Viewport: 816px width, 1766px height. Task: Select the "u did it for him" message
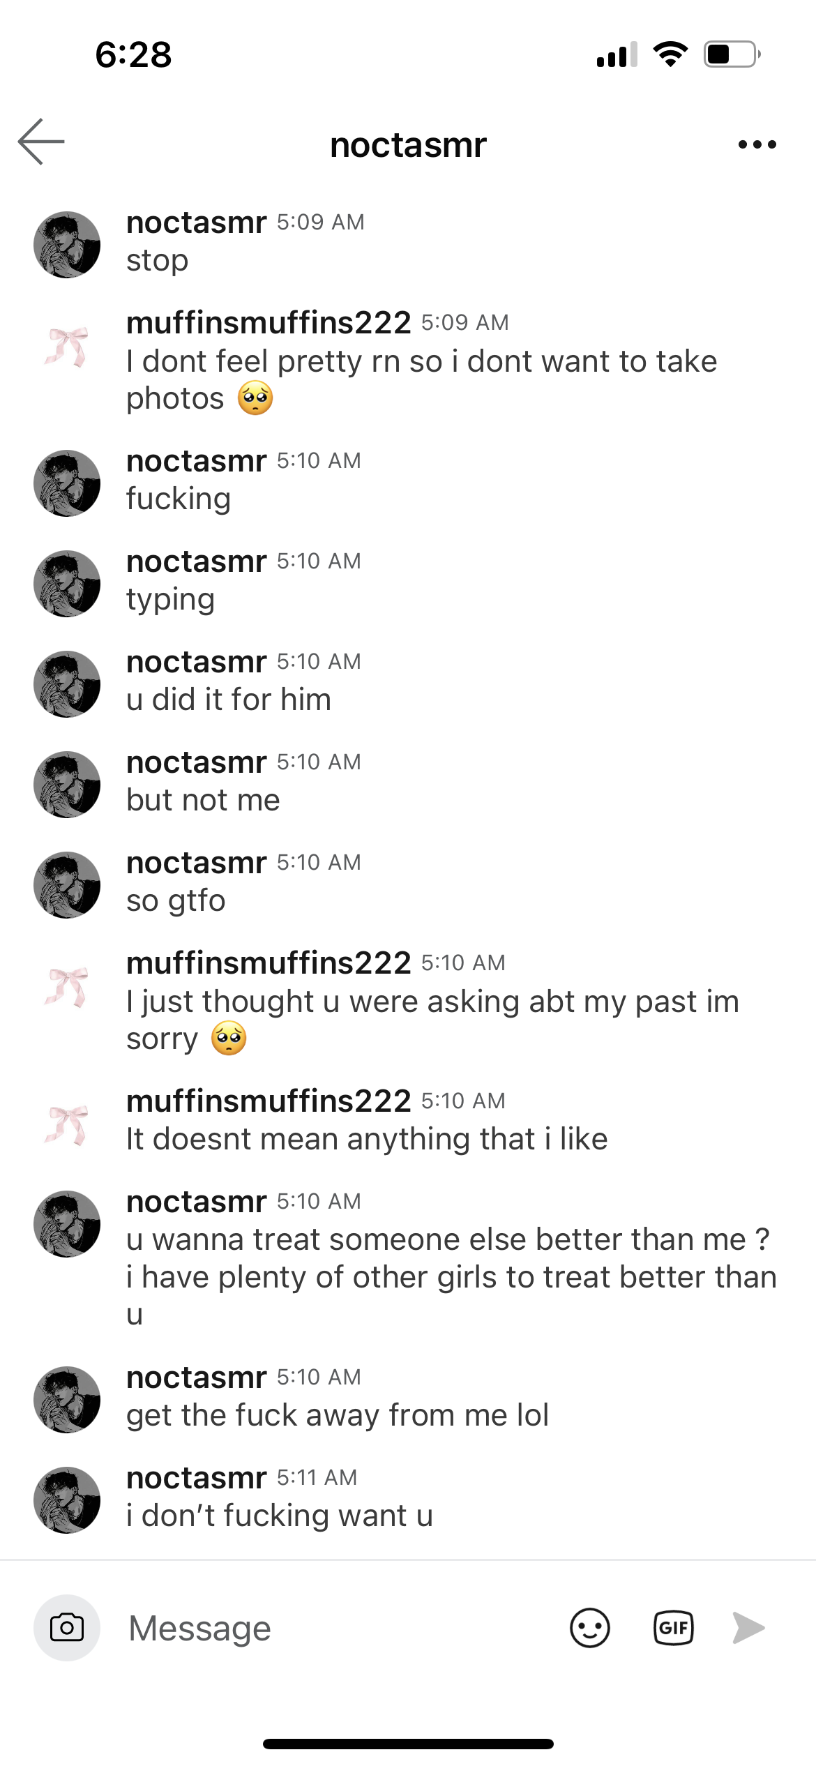click(229, 700)
